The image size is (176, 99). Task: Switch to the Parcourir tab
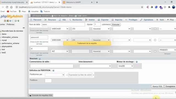(36, 20)
